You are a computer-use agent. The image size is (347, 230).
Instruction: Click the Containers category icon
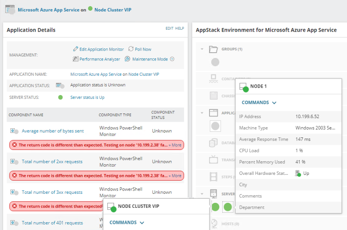(x=213, y=79)
